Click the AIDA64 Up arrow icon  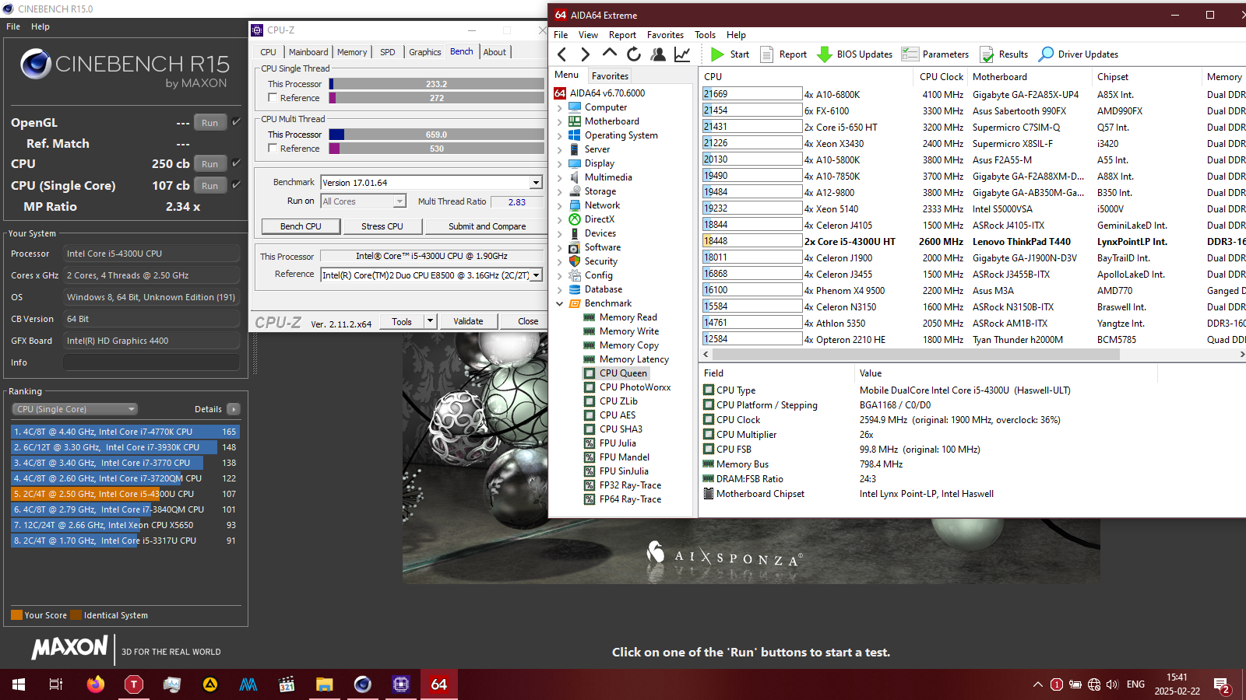610,54
